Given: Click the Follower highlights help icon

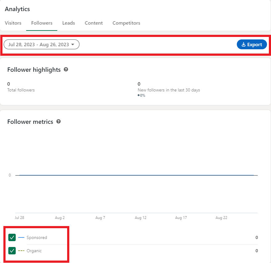Looking at the screenshot, I should (66, 70).
